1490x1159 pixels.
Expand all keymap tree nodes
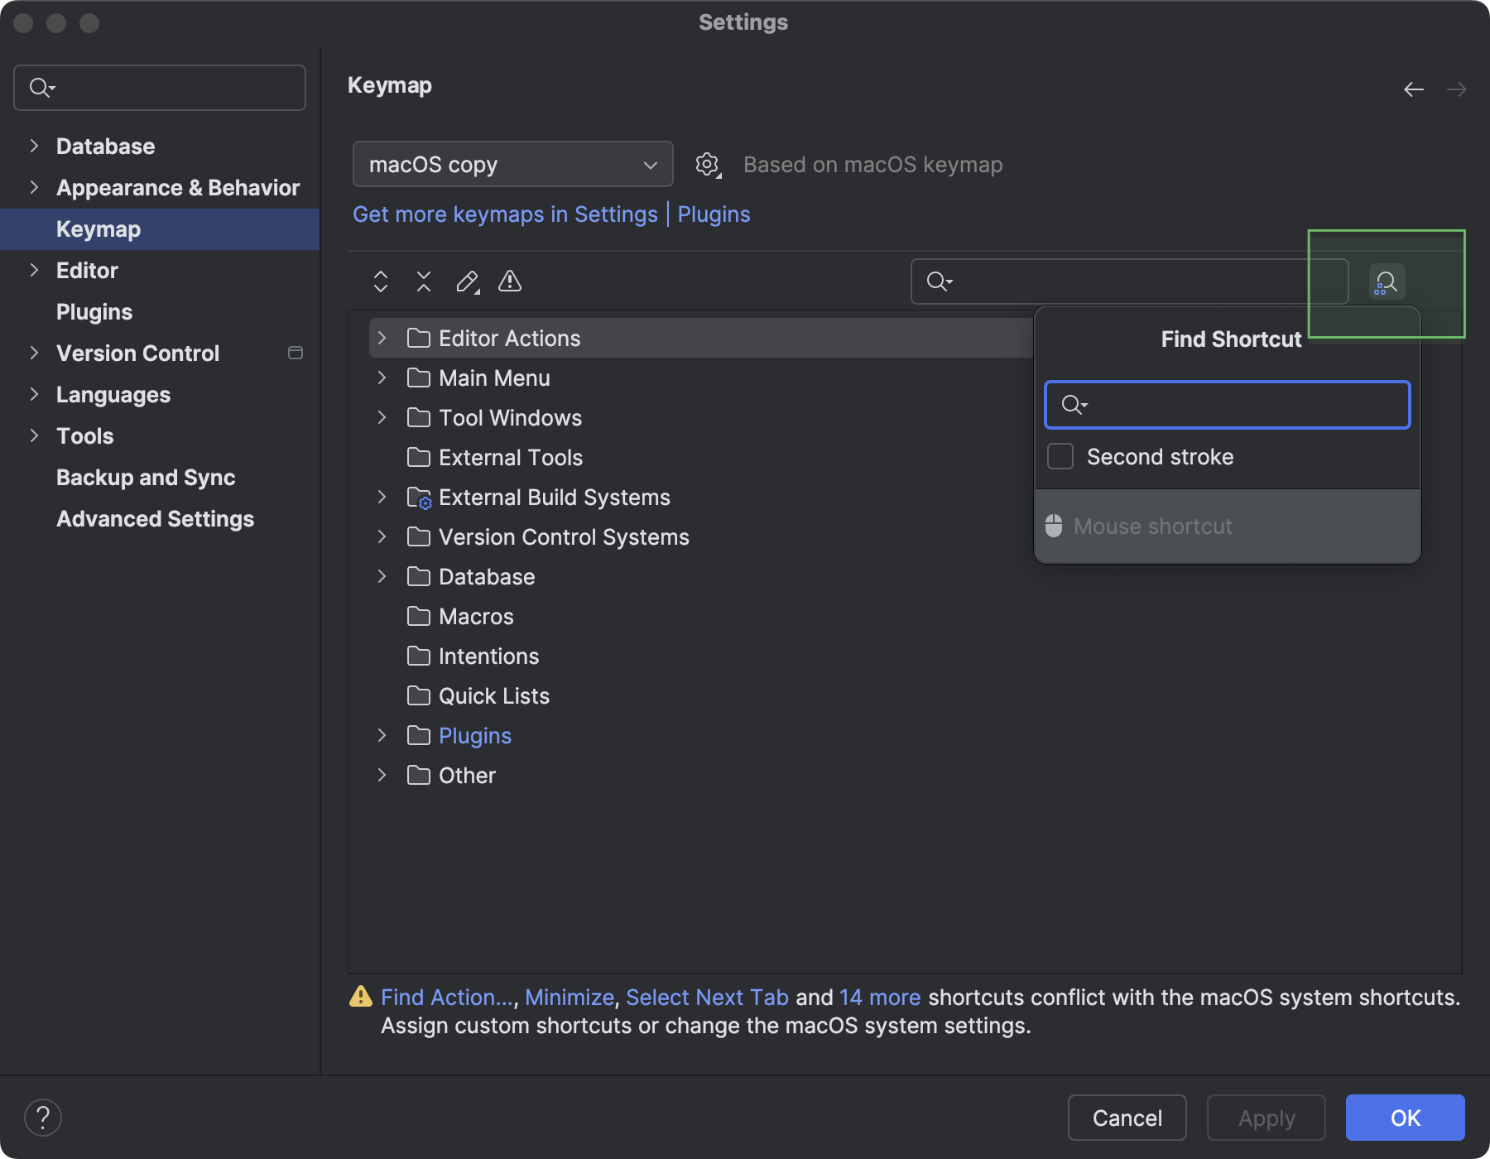[381, 281]
